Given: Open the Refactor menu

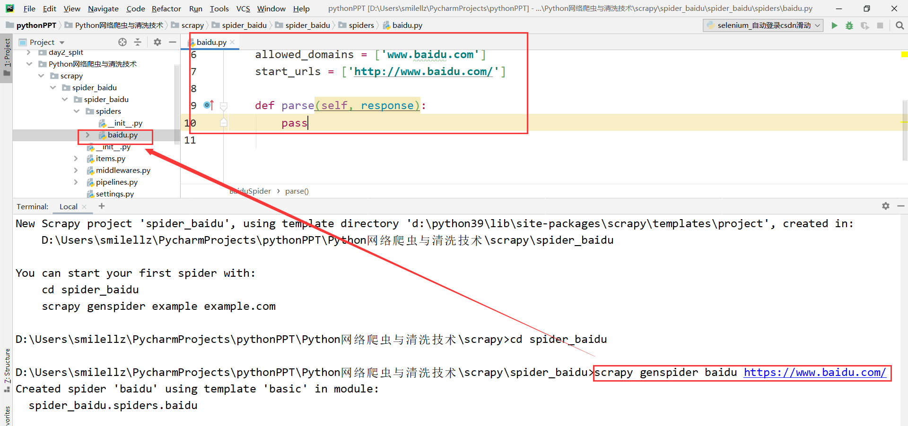Looking at the screenshot, I should pyautogui.click(x=166, y=9).
